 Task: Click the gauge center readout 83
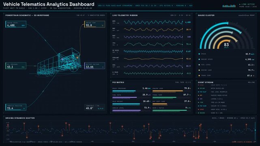click(x=226, y=45)
